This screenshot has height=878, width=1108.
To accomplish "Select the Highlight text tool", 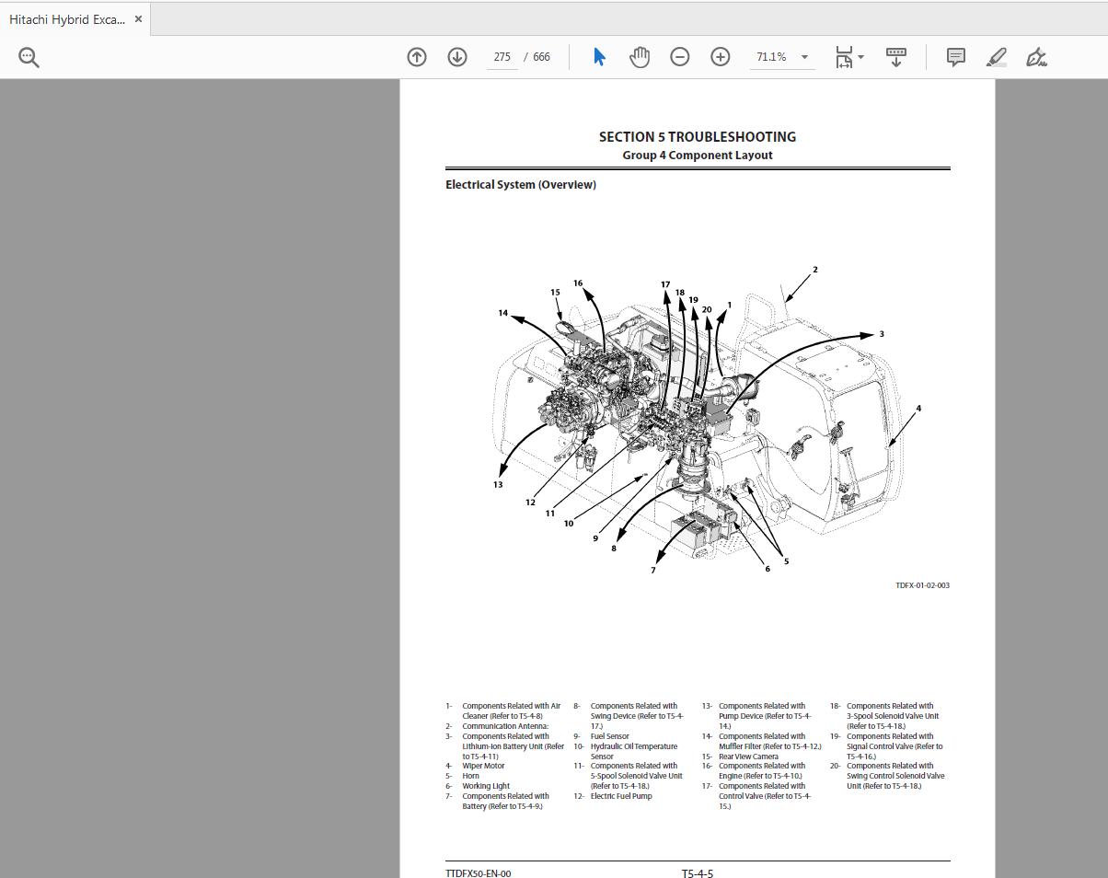I will tap(996, 56).
